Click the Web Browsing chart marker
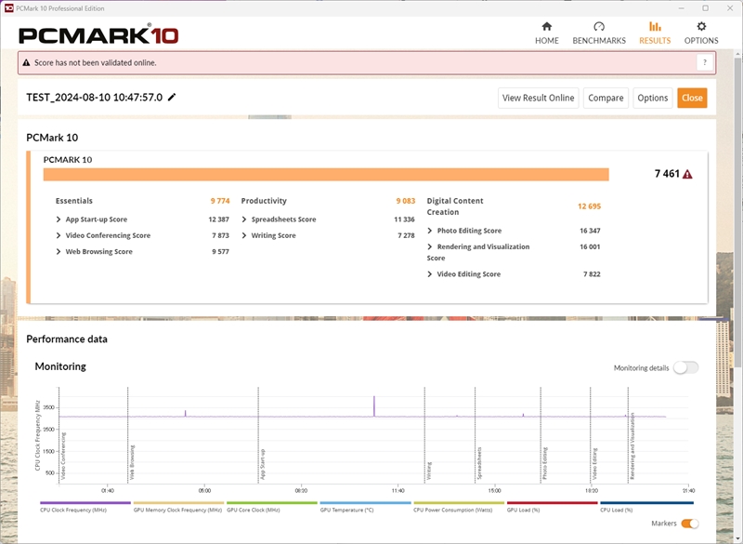This screenshot has height=544, width=743. click(132, 462)
